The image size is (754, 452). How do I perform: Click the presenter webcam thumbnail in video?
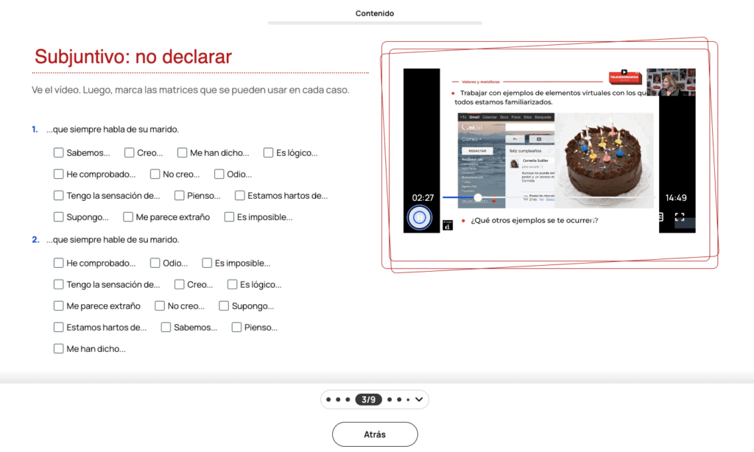pos(670,82)
